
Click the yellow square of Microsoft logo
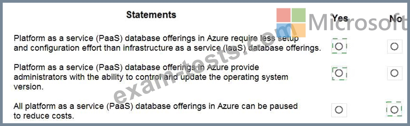[299, 30]
